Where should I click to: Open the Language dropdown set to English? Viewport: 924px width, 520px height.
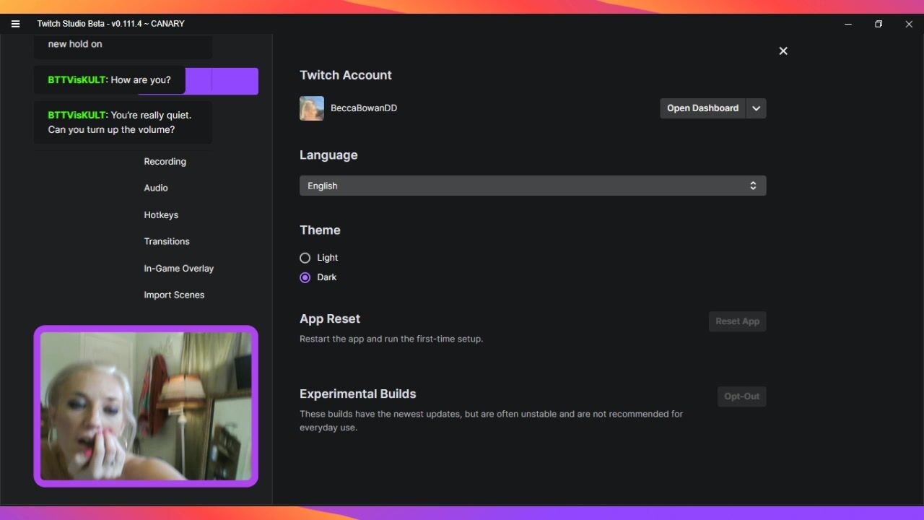point(533,186)
